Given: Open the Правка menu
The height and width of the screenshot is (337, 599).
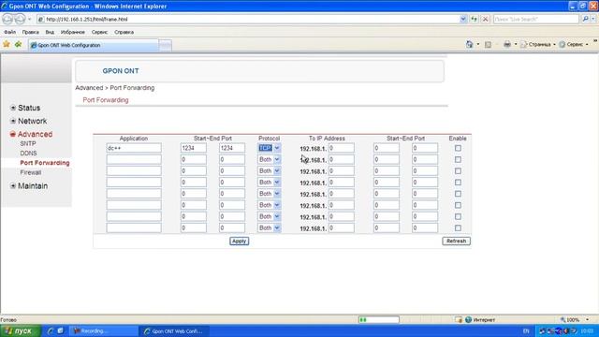Looking at the screenshot, I should coord(30,32).
